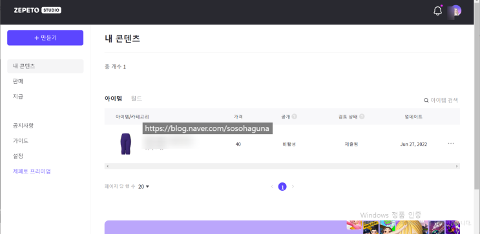Click the table scrollbar left arrow
480x234 pixels.
click(x=107, y=166)
